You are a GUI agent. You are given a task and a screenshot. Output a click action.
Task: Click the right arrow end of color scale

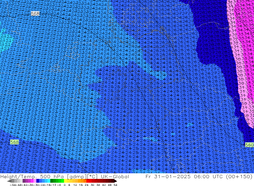pyautogui.click(x=115, y=181)
